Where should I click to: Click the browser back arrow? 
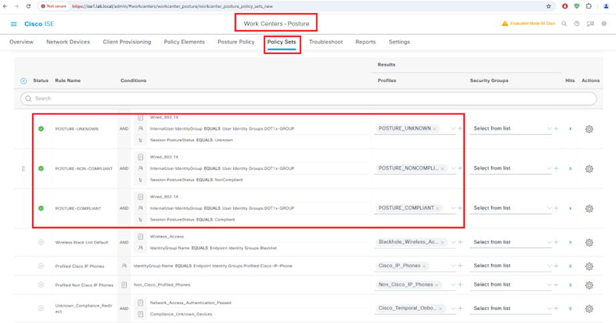5,6
